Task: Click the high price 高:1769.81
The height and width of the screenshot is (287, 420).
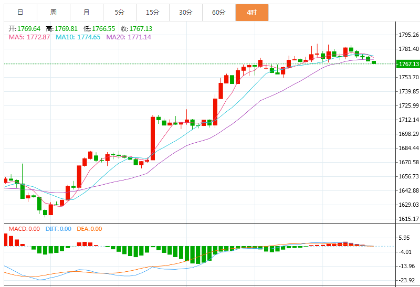Action: [62, 29]
